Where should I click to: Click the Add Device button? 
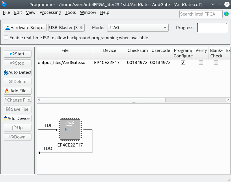[x=18, y=119]
